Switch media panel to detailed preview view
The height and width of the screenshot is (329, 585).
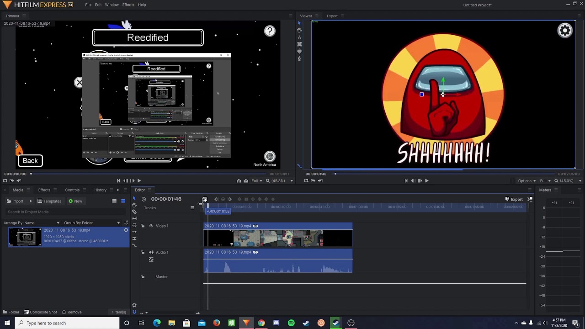click(122, 201)
